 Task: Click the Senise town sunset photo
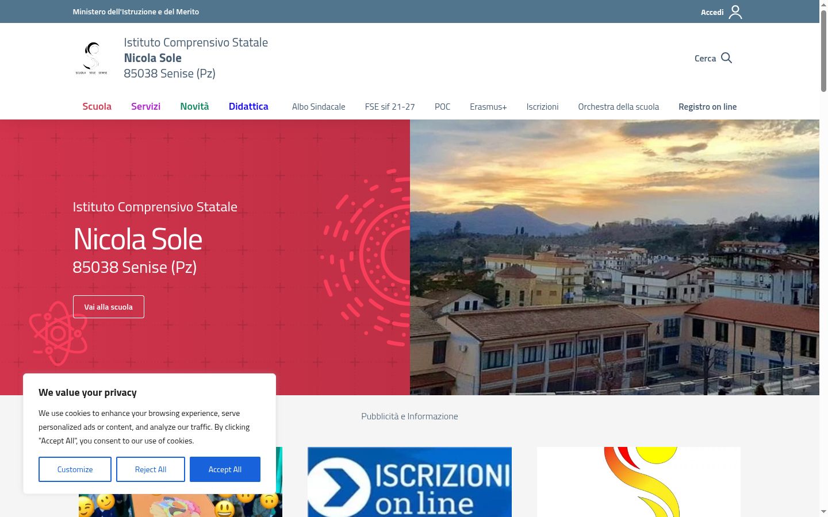pyautogui.click(x=615, y=257)
